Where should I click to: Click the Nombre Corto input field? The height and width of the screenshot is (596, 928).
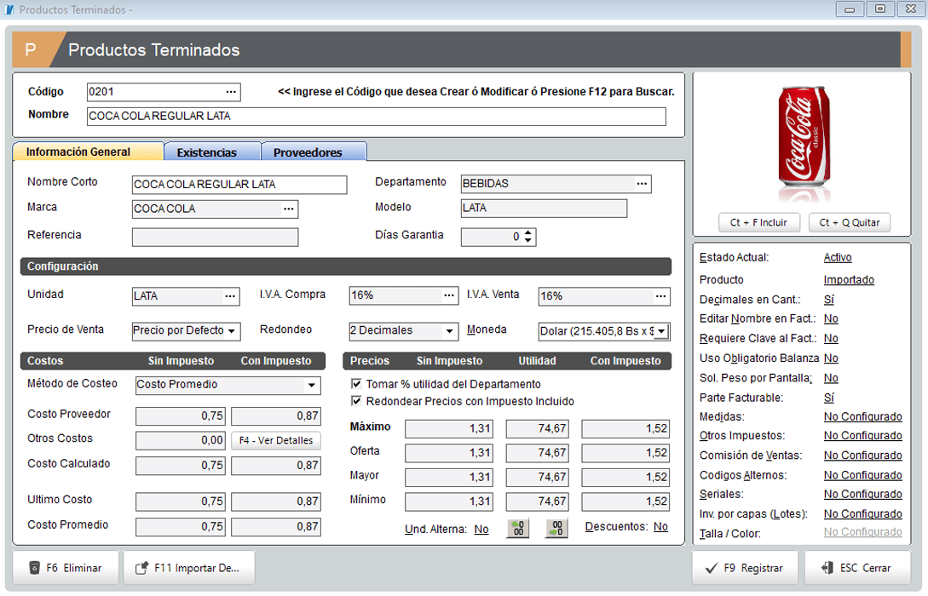click(x=239, y=185)
